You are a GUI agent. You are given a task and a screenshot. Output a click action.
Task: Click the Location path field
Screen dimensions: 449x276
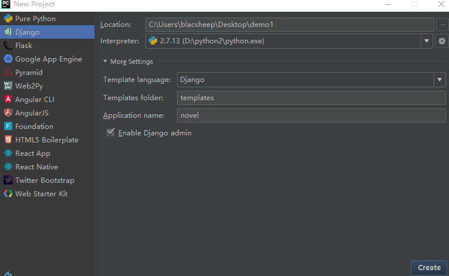[290, 25]
